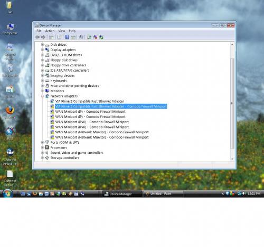Click the Disk drives category icon

click(x=47, y=45)
